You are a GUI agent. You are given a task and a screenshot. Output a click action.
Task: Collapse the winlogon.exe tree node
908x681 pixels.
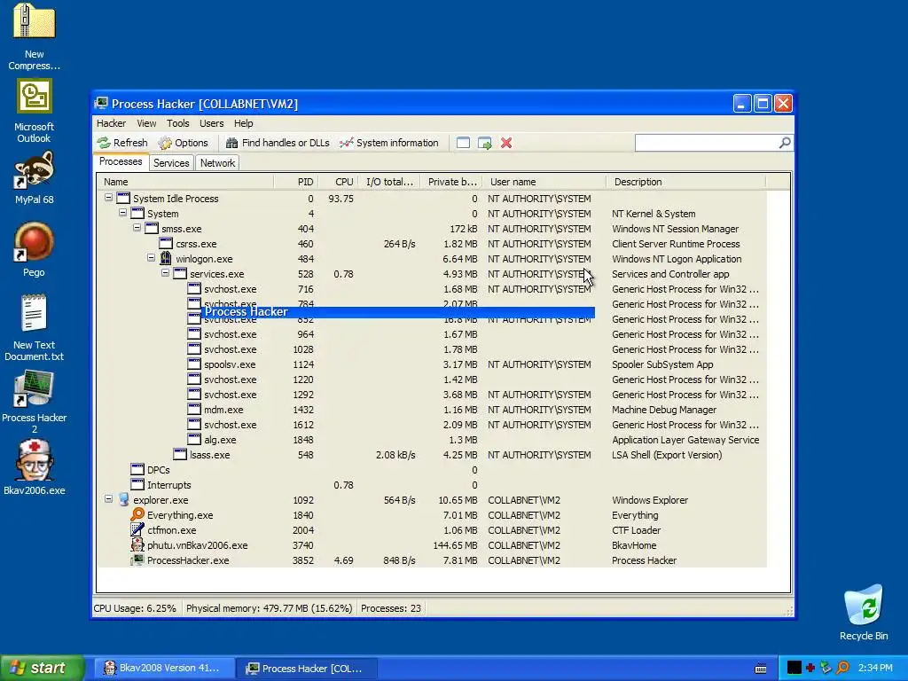[x=151, y=258]
